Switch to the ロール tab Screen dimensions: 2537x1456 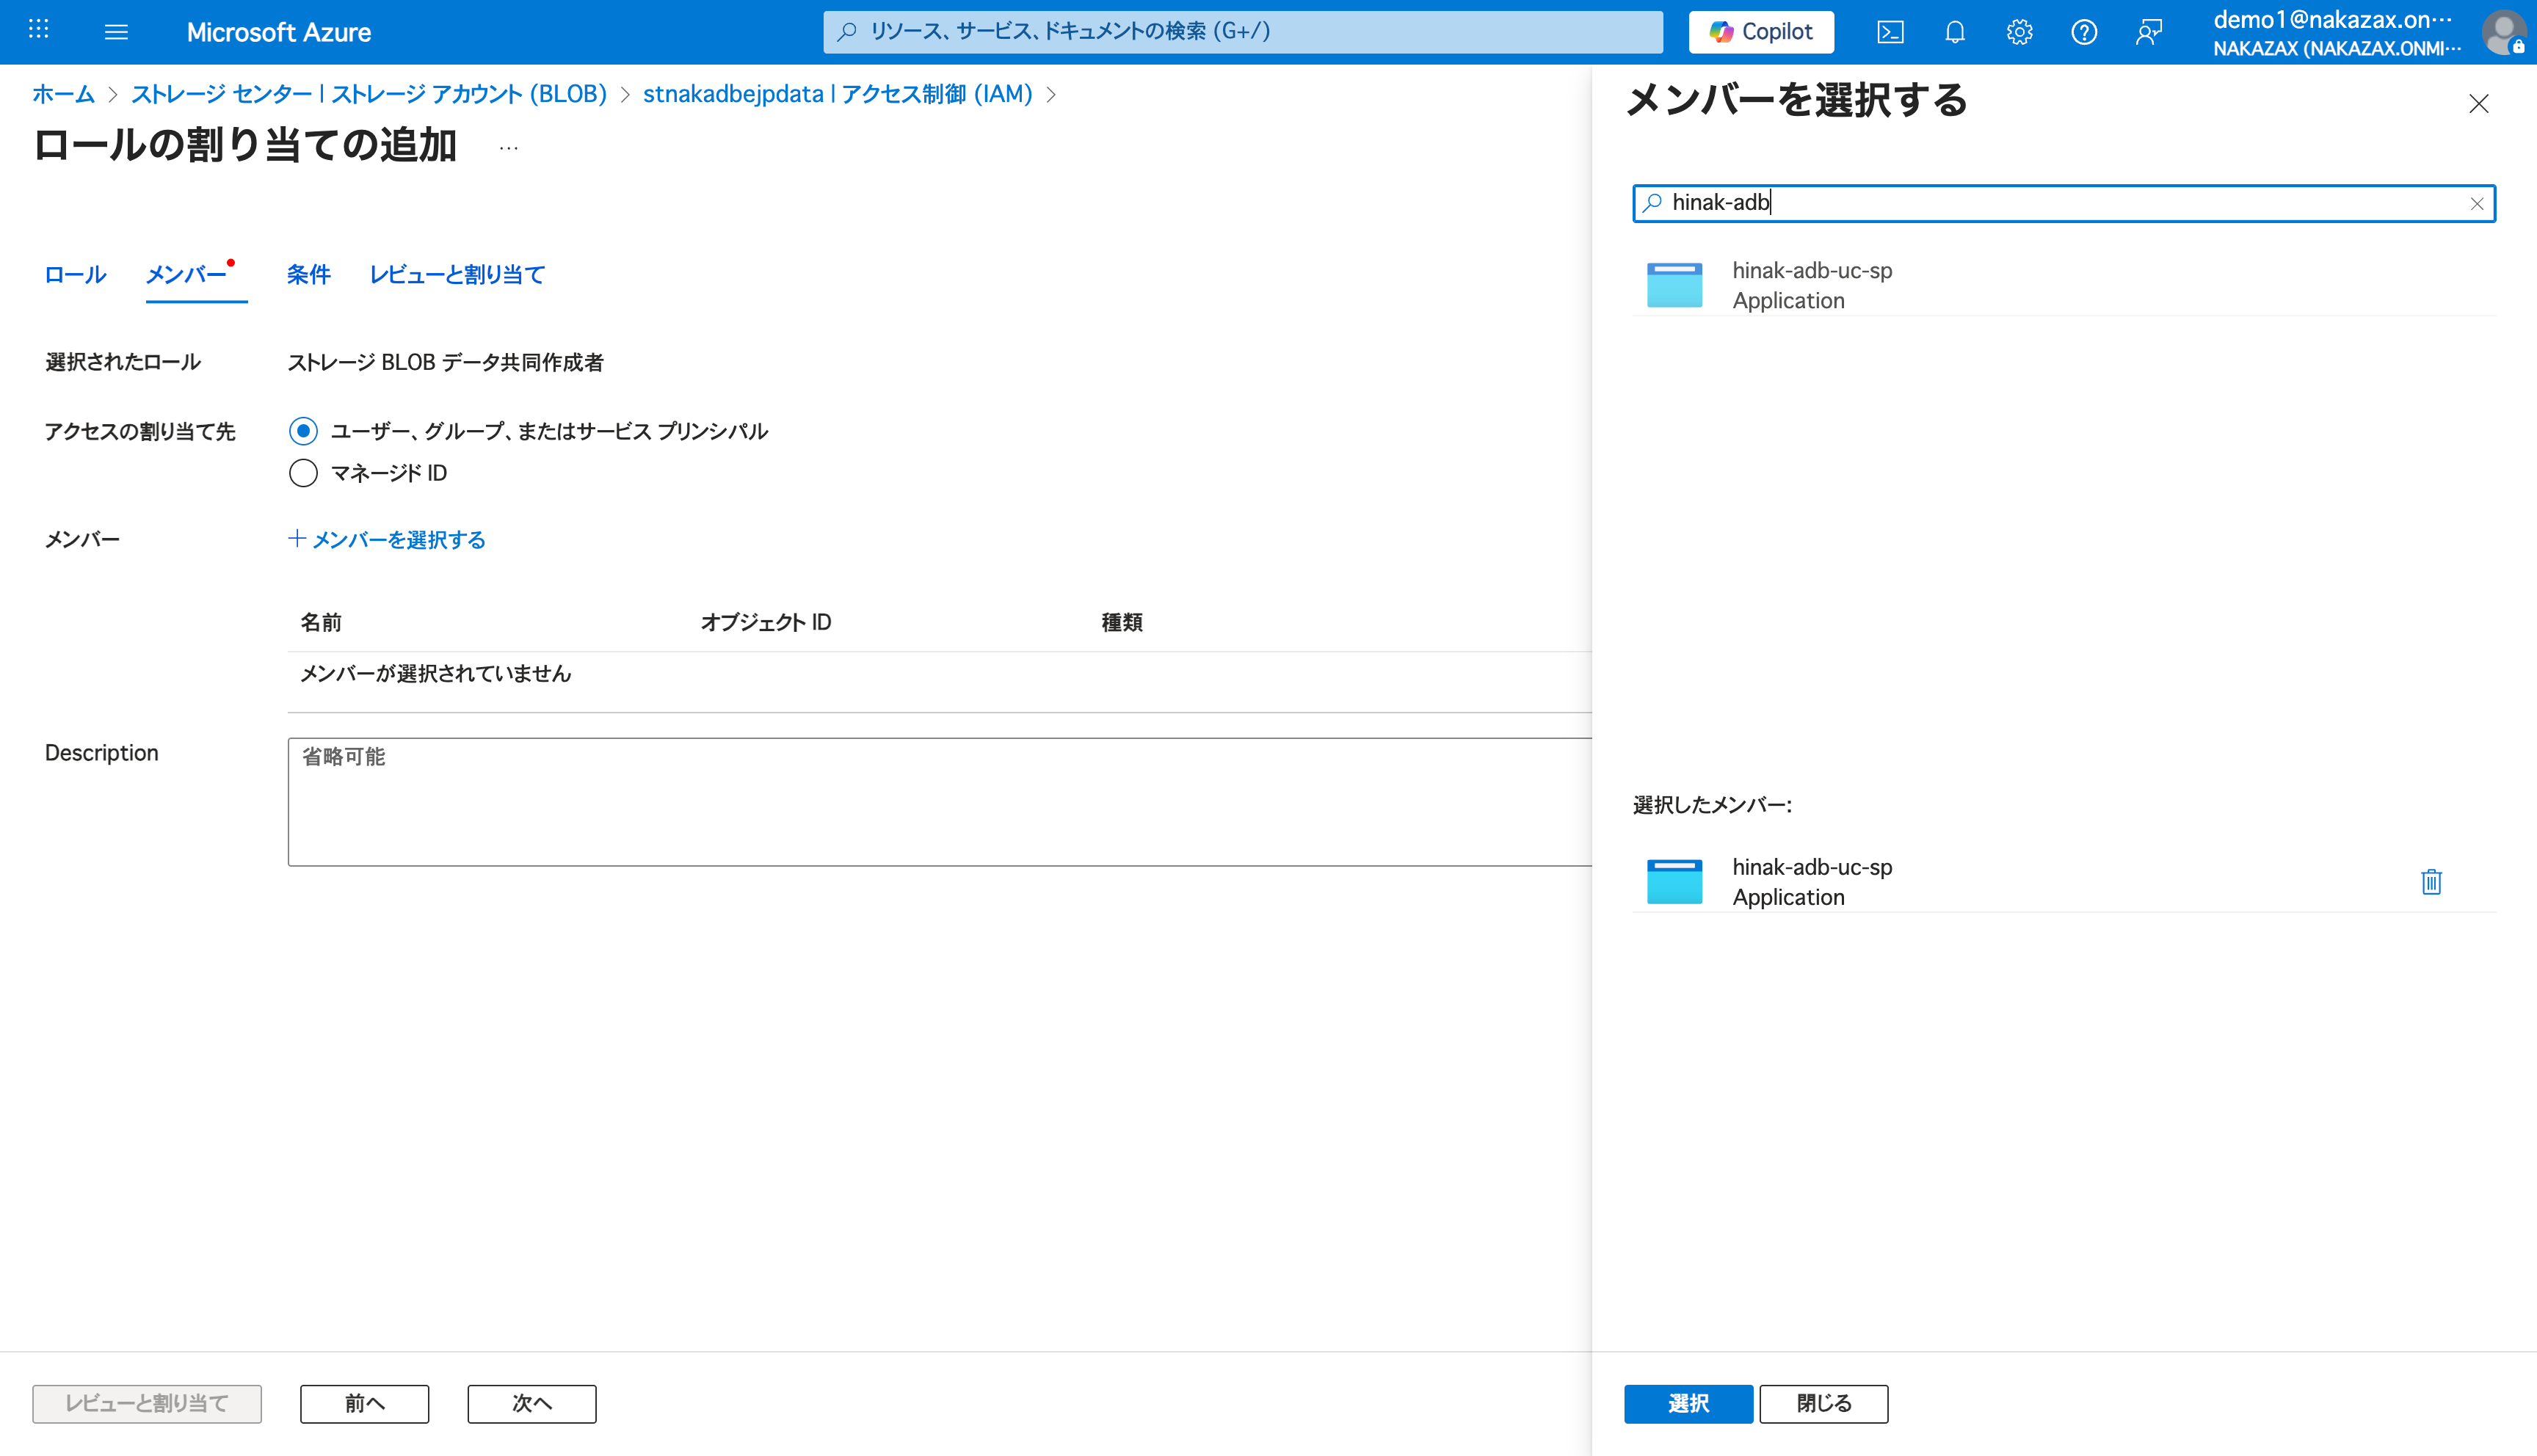[75, 275]
